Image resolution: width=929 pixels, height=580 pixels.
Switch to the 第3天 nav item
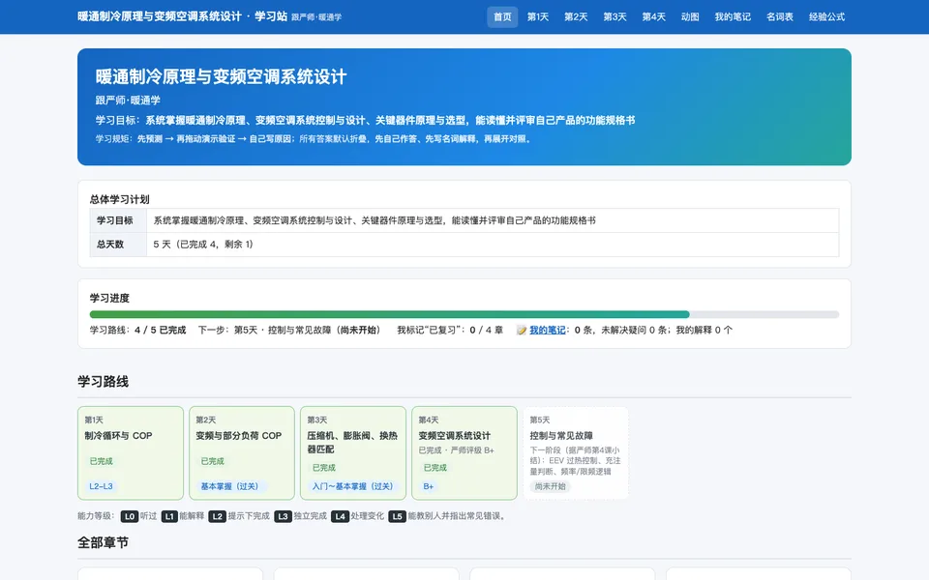(615, 17)
